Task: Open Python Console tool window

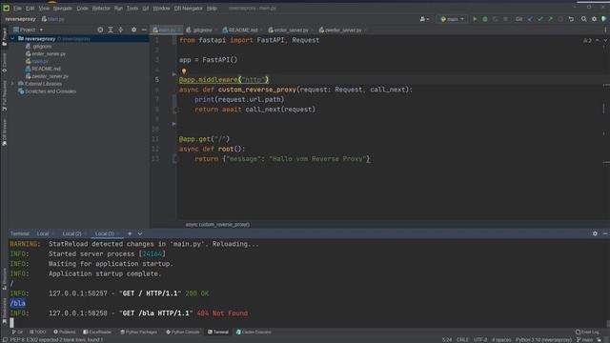Action: [x=182, y=333]
